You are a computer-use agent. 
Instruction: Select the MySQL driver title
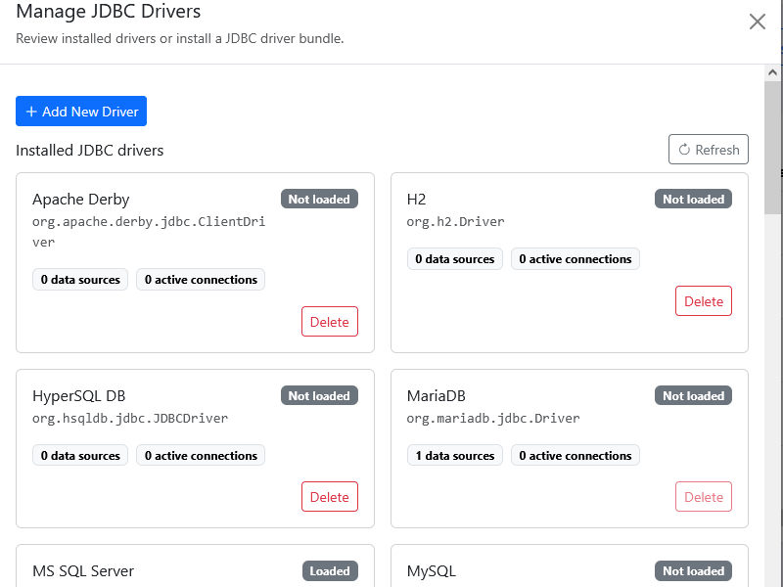click(x=432, y=571)
